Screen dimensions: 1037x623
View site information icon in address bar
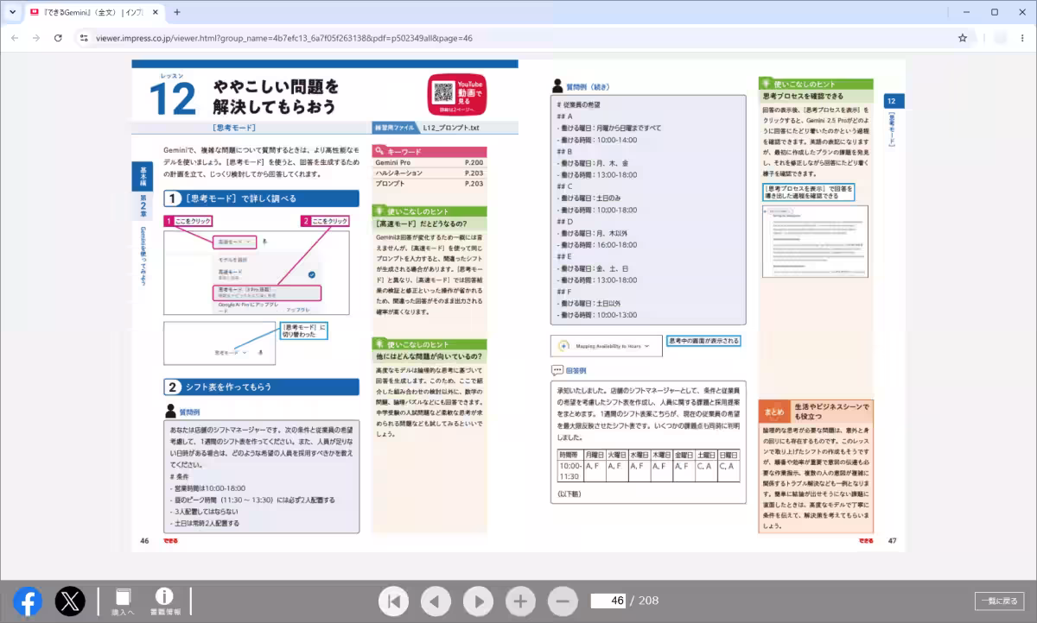[84, 38]
